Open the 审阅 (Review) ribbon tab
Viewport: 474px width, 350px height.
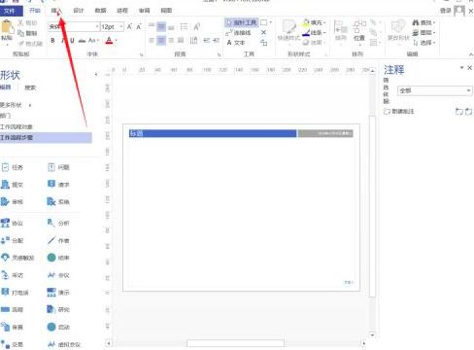144,11
